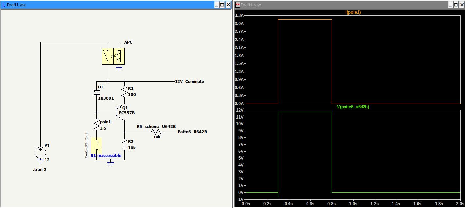The height and width of the screenshot is (208, 465).
Task: Click the R2 resistor symbol
Action: point(124,144)
